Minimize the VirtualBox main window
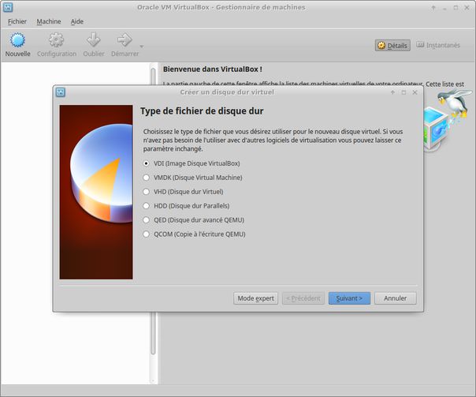Viewport: 476px width, 397px height. click(444, 8)
